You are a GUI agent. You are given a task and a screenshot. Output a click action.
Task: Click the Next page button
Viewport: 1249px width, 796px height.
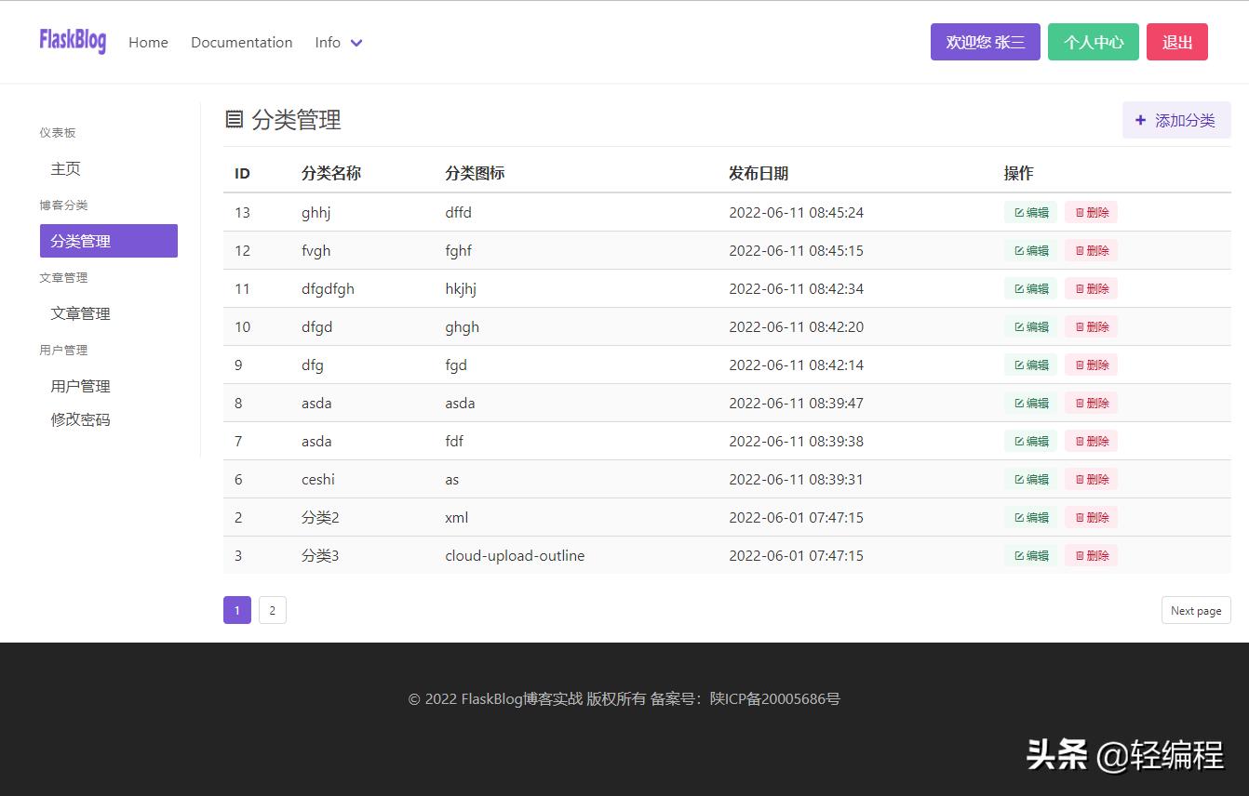coord(1196,610)
